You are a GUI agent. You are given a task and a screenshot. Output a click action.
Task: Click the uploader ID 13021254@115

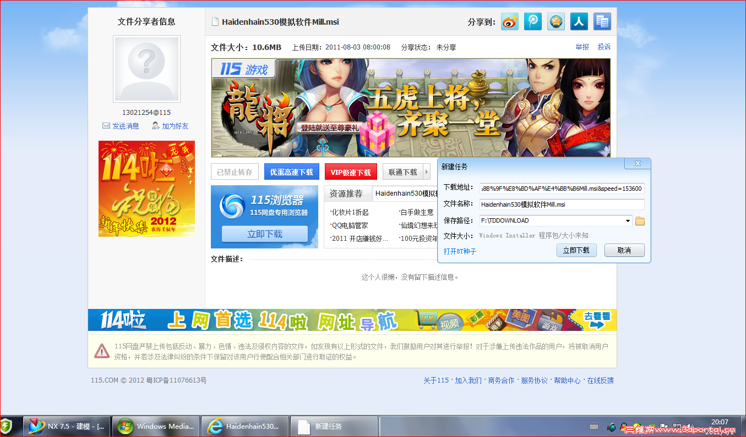[146, 112]
